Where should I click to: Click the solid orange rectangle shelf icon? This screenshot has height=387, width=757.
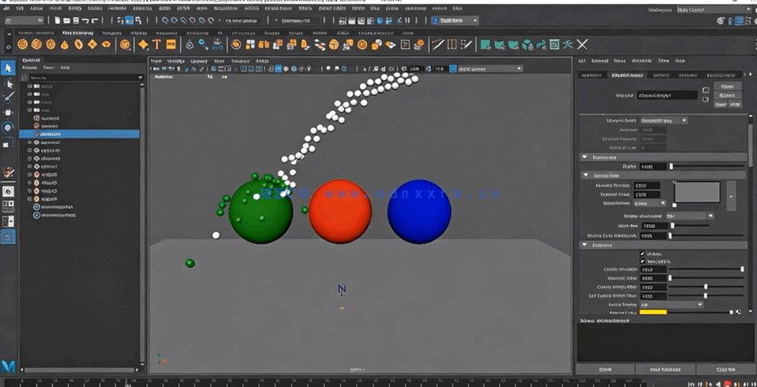tap(171, 45)
